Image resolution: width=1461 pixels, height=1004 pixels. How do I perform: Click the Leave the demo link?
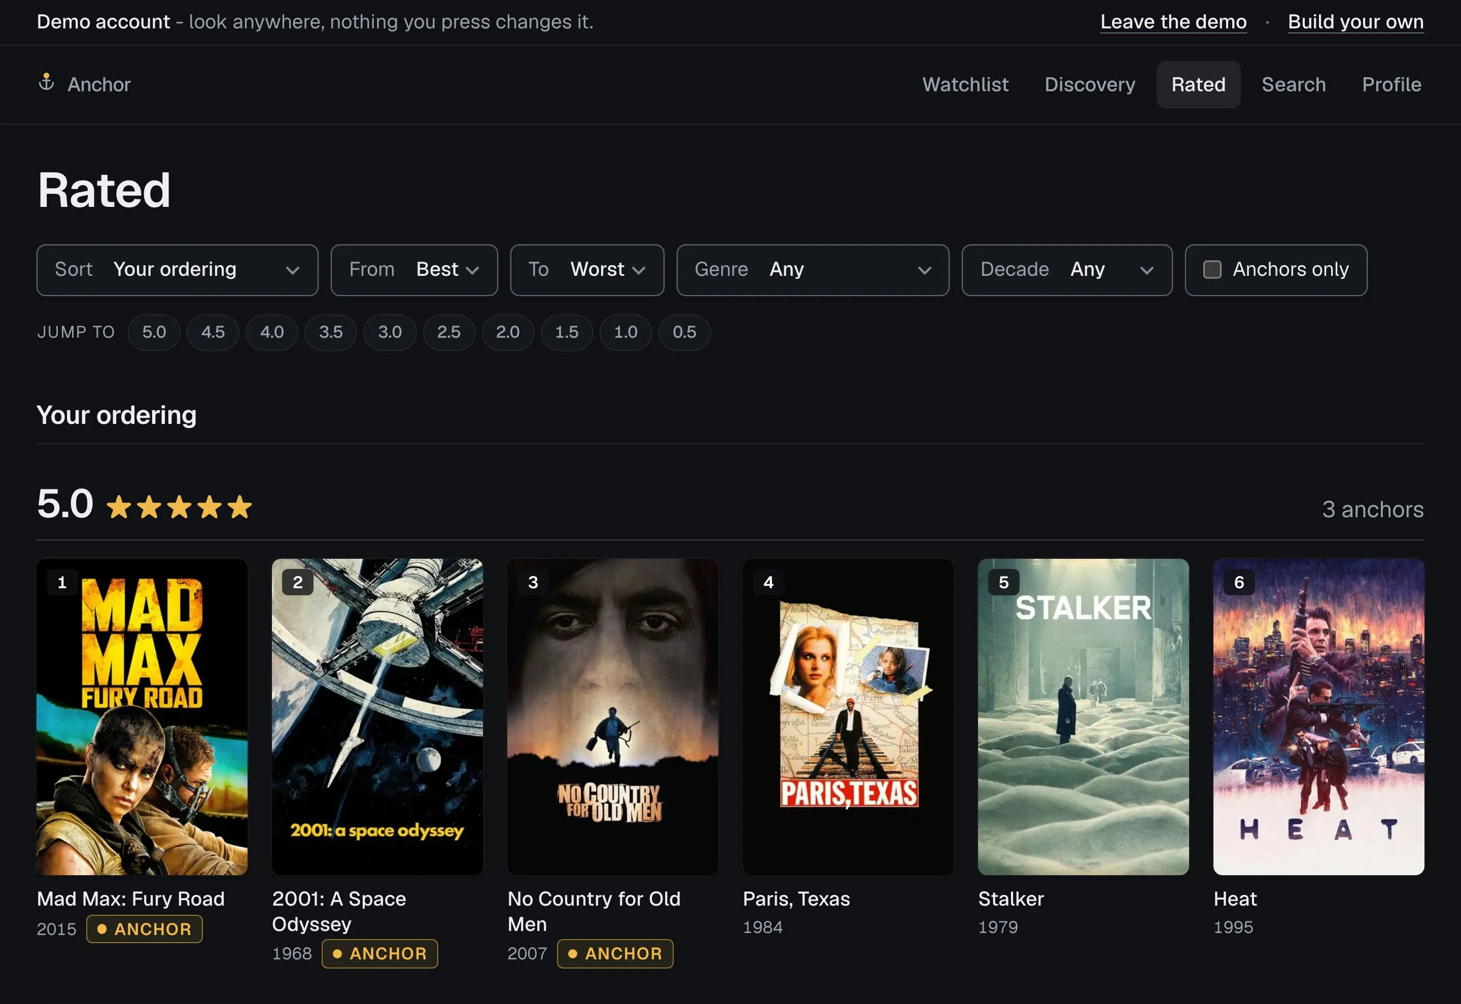click(x=1173, y=22)
